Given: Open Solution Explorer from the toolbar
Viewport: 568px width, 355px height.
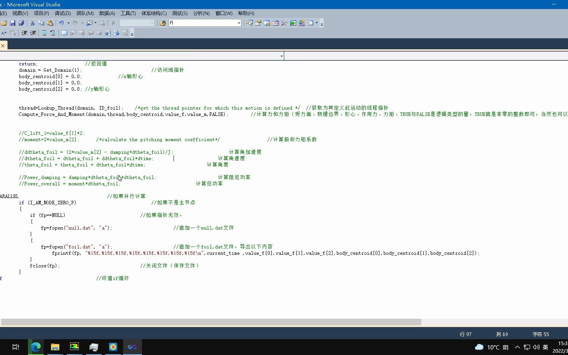Looking at the screenshot, I should point(249,23).
